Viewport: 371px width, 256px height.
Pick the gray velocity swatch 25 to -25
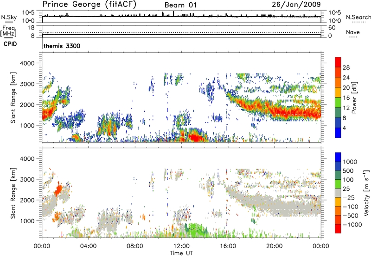pyautogui.click(x=338, y=193)
